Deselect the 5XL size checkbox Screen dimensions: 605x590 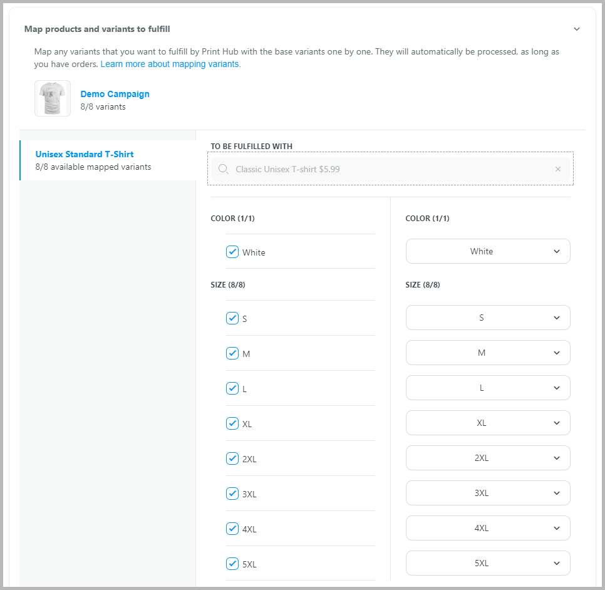232,563
